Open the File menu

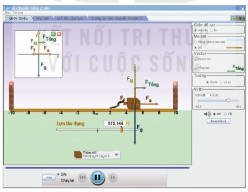[7, 12]
